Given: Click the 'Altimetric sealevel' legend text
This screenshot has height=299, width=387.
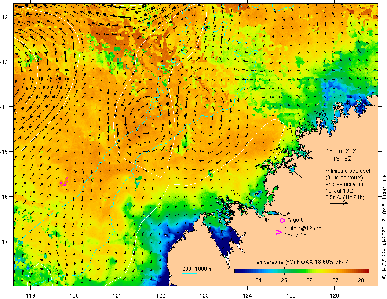Looking at the screenshot, I should tap(348, 171).
